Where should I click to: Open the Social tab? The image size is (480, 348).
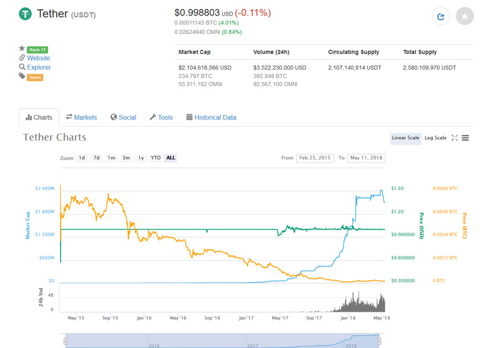(x=124, y=117)
